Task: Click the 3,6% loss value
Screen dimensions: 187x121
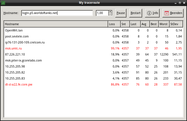Action: pos(116,72)
